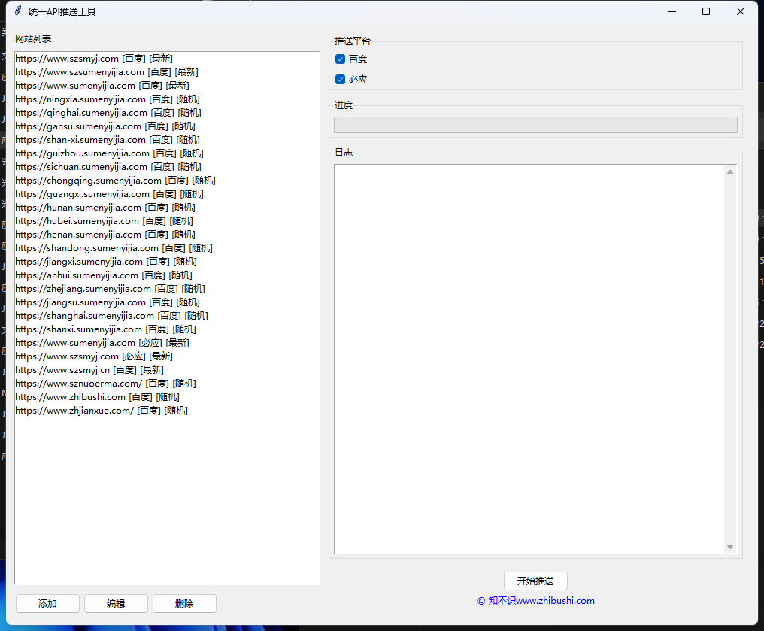Viewport: 764px width, 631px height.
Task: Select the www.zhibushi.com [百度] entry
Action: coord(97,397)
